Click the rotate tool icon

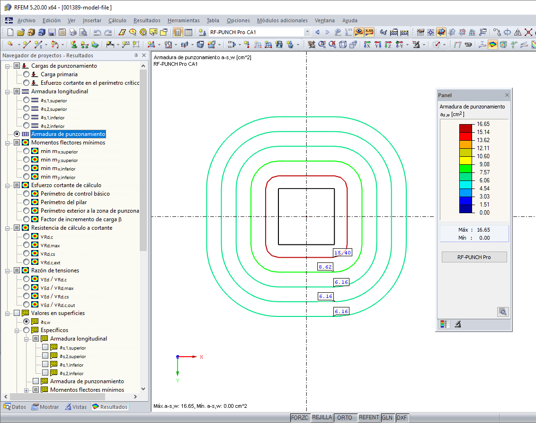pyautogui.click(x=507, y=32)
